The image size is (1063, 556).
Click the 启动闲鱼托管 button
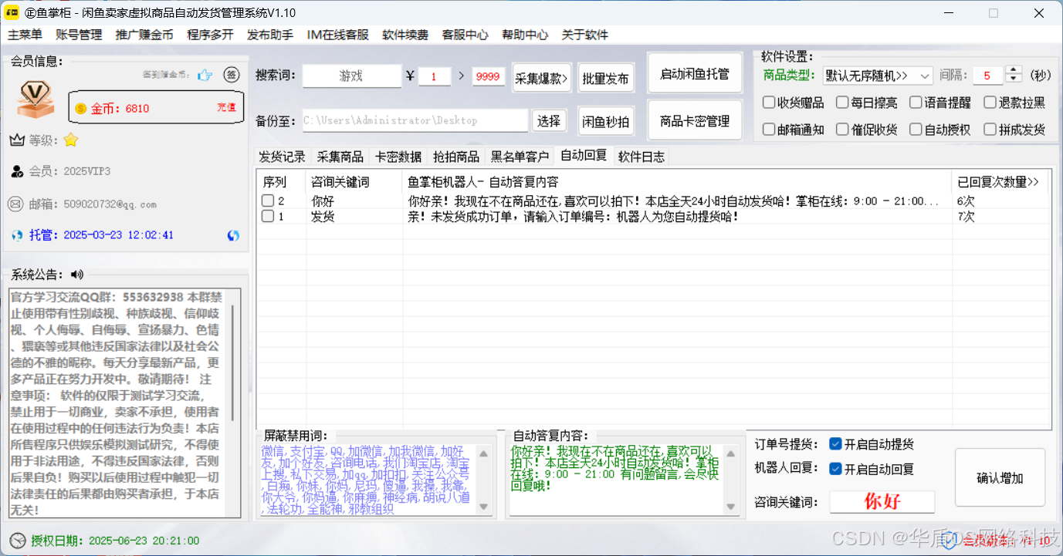click(695, 74)
